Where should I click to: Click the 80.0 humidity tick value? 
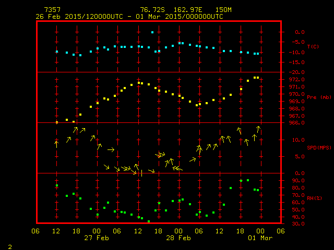(298, 188)
